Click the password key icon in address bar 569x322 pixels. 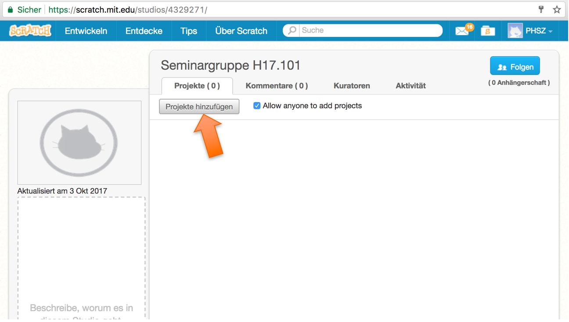(541, 10)
